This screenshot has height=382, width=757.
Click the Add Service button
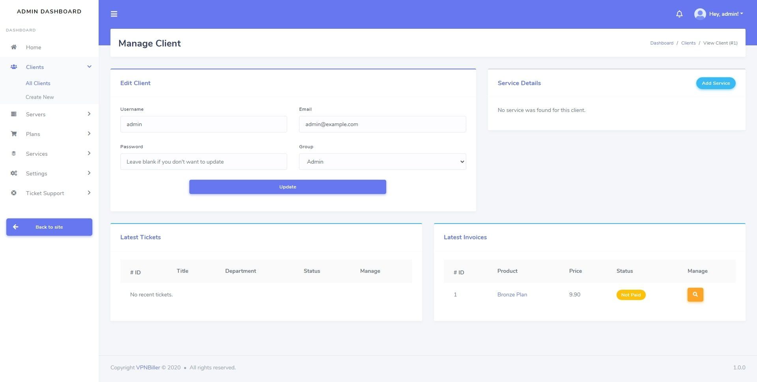716,83
